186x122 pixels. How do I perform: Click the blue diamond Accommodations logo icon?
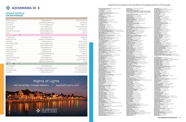pyautogui.click(x=8, y=8)
